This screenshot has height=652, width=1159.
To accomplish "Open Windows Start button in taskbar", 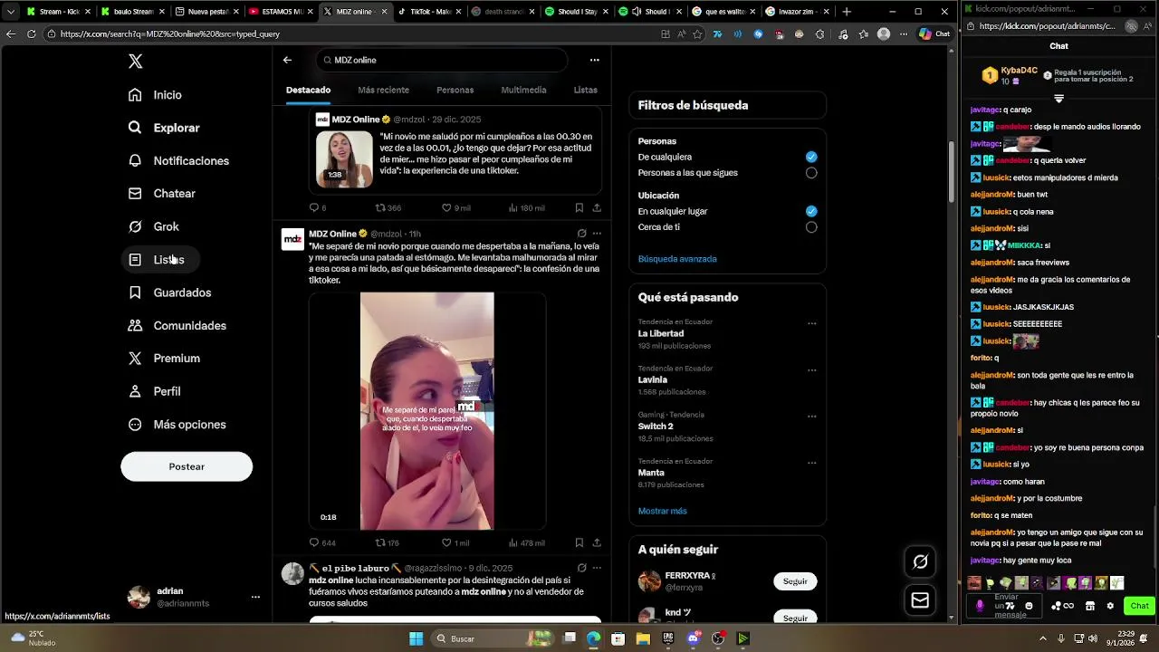I will [x=417, y=638].
